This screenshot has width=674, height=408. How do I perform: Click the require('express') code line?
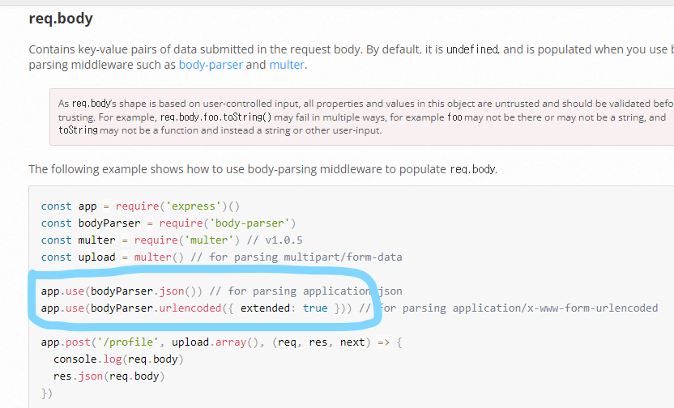point(140,206)
